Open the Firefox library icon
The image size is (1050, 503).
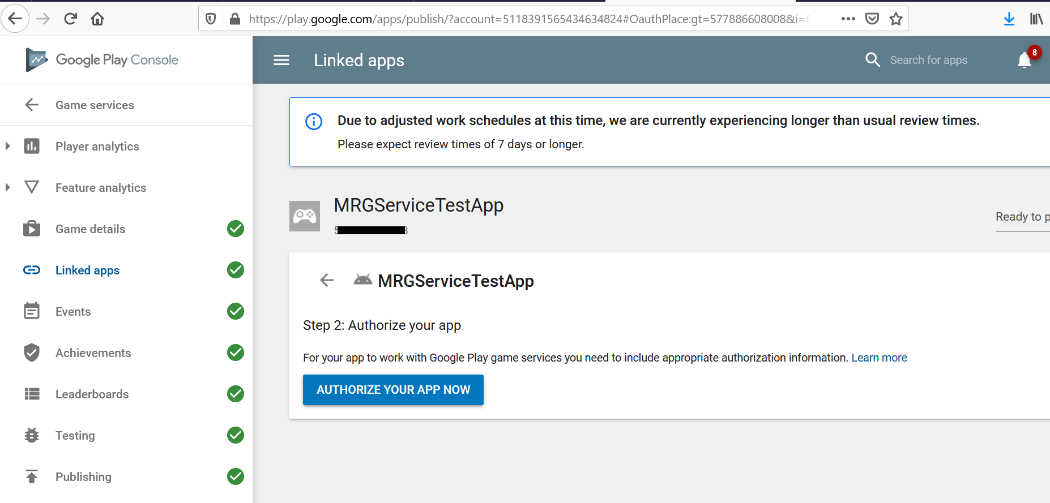tap(1036, 19)
